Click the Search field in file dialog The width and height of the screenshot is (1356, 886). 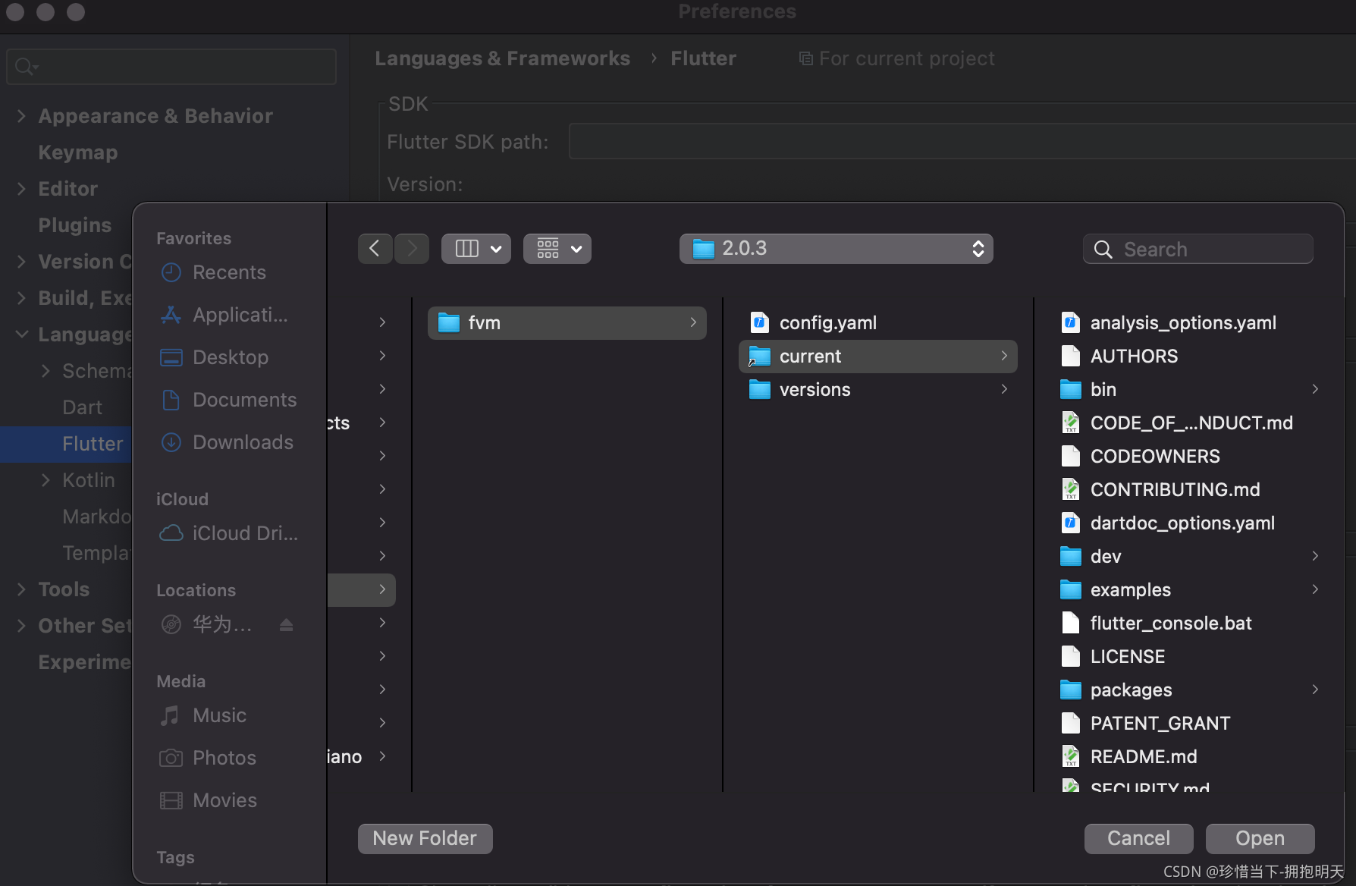click(1198, 249)
